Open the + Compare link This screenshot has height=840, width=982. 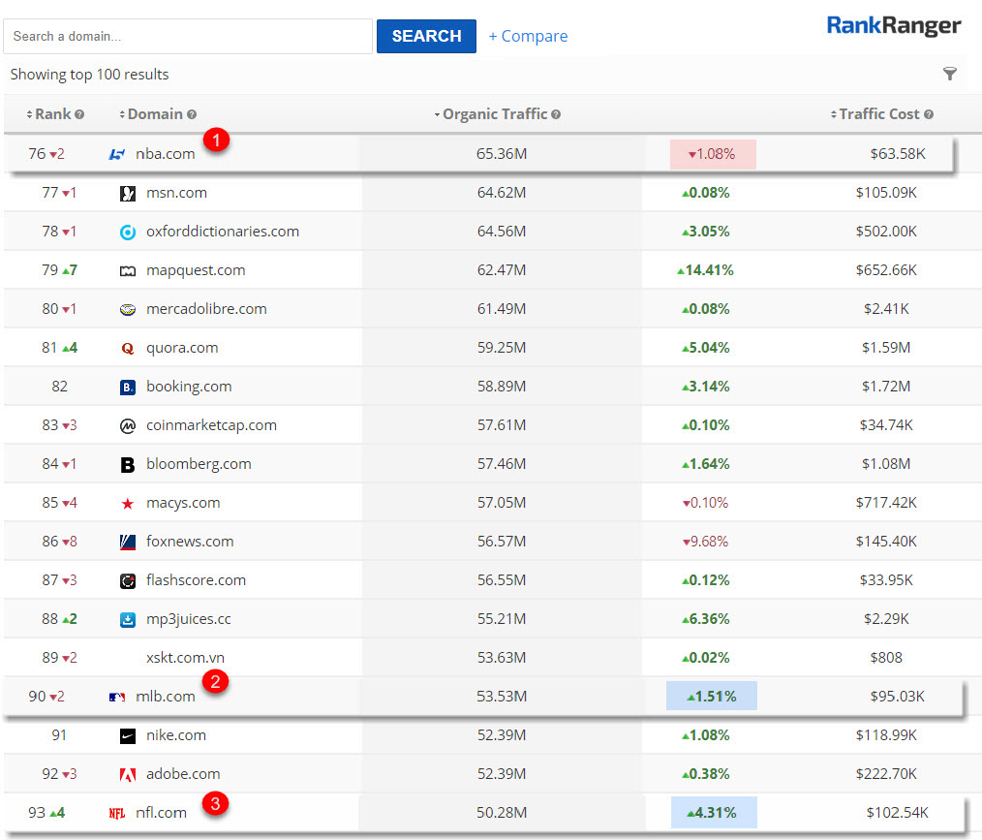pyautogui.click(x=528, y=36)
